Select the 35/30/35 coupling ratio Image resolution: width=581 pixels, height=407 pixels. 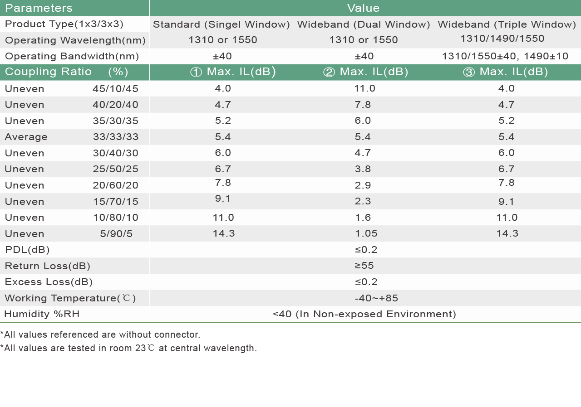coord(115,121)
